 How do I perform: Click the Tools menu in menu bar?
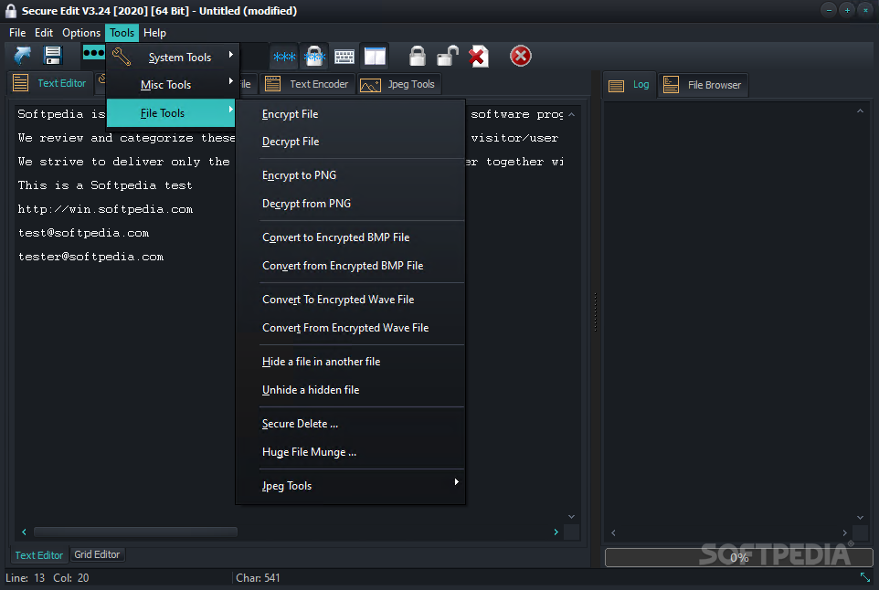point(122,33)
